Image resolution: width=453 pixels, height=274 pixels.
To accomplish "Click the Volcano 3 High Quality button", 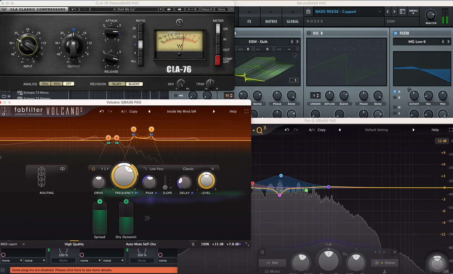I will pos(74,244).
